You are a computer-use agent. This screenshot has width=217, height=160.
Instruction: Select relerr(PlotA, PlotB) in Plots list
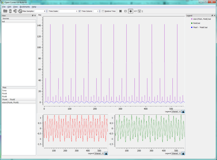10,102
